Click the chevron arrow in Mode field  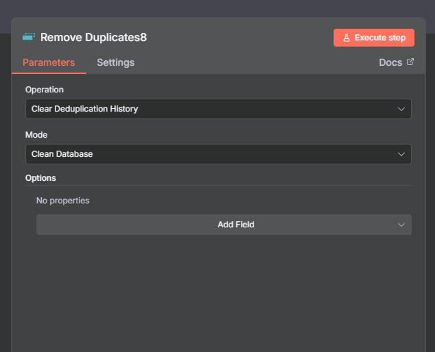pyautogui.click(x=401, y=154)
